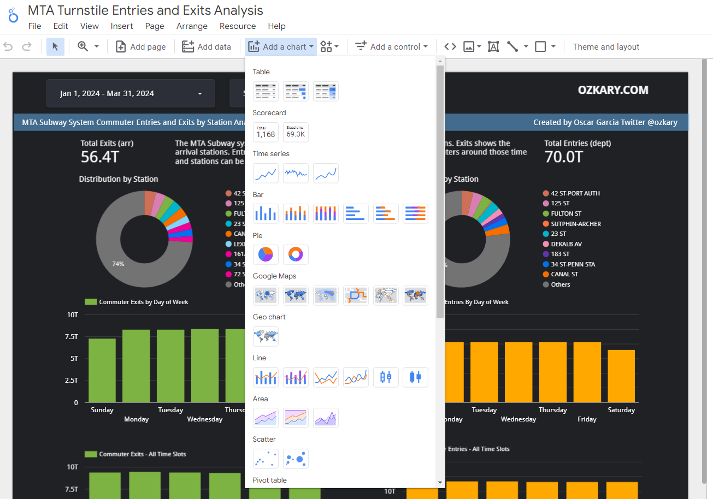Choose the scatter chart icon

[x=266, y=459]
